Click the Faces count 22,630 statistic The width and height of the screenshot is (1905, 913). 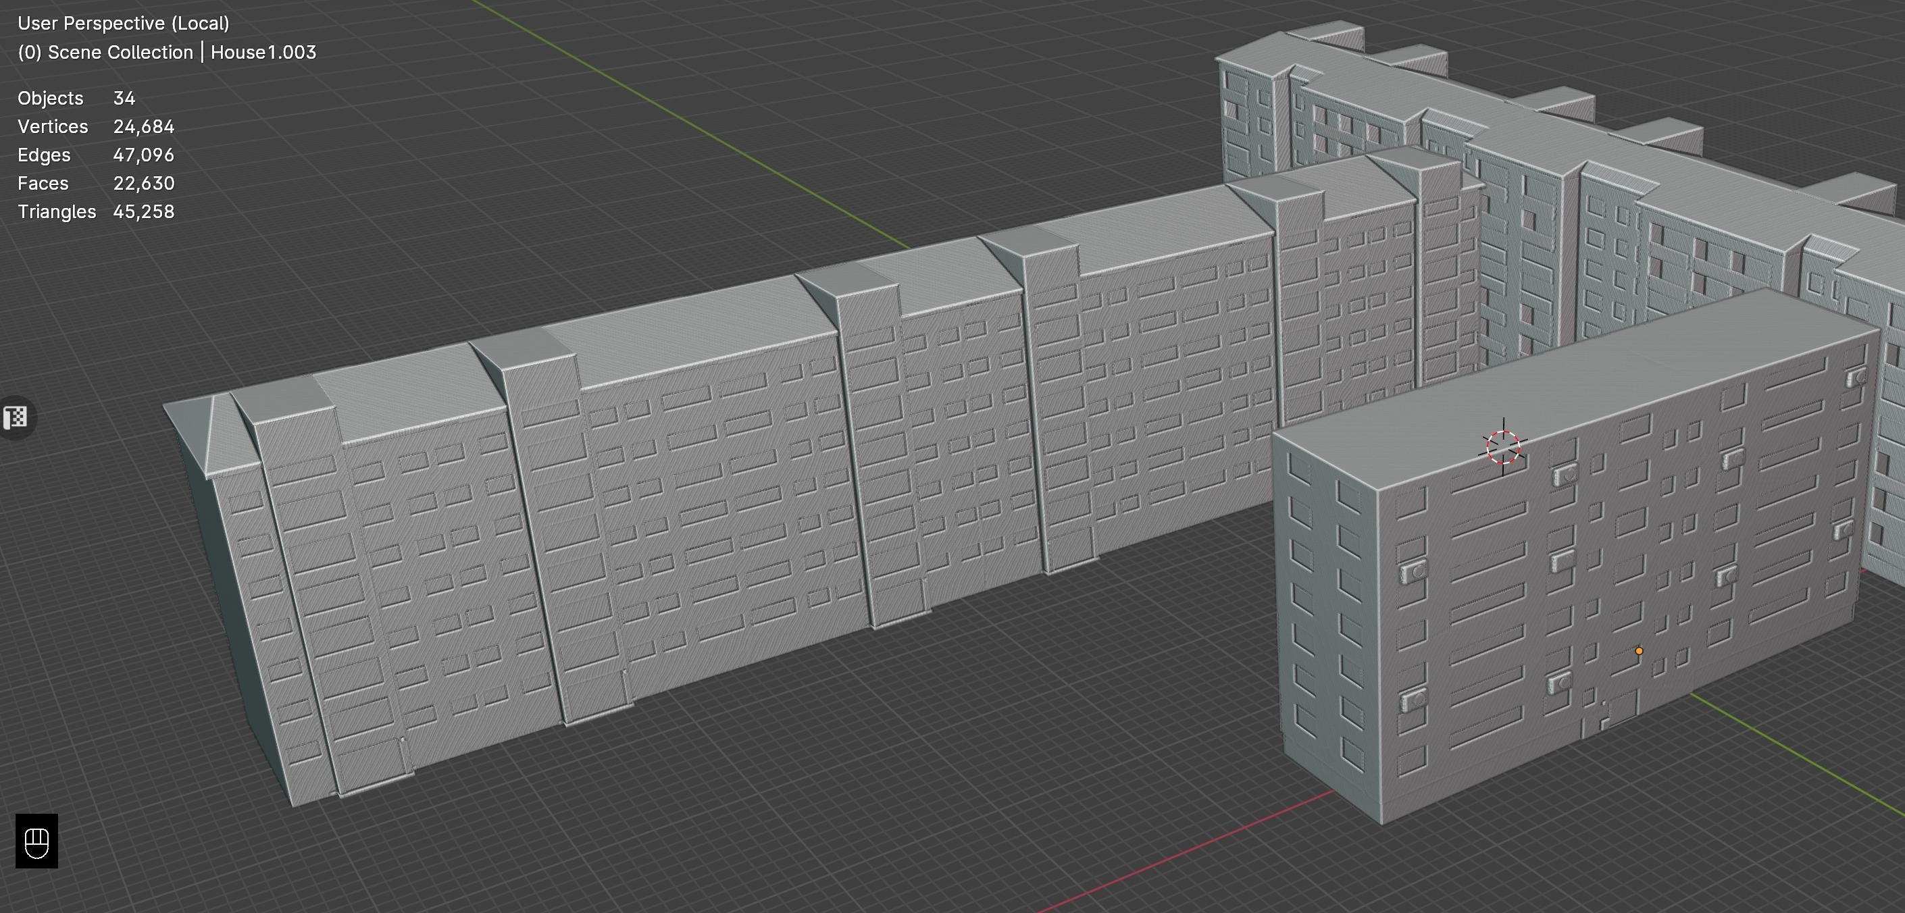click(143, 183)
